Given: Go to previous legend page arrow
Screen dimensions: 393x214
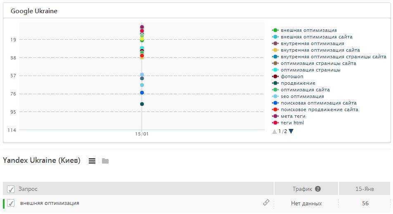Looking at the screenshot, I should click(x=275, y=131).
